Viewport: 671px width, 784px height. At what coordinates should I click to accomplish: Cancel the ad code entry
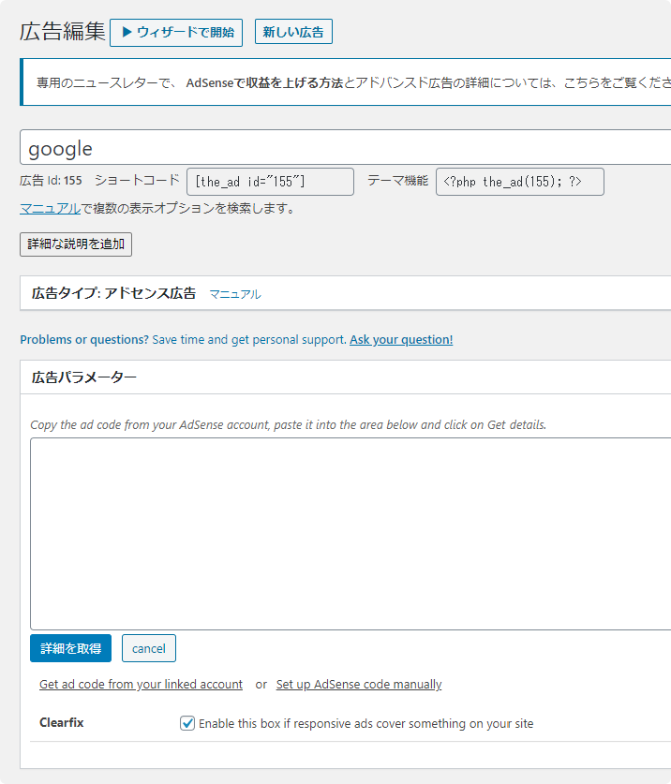pos(149,648)
